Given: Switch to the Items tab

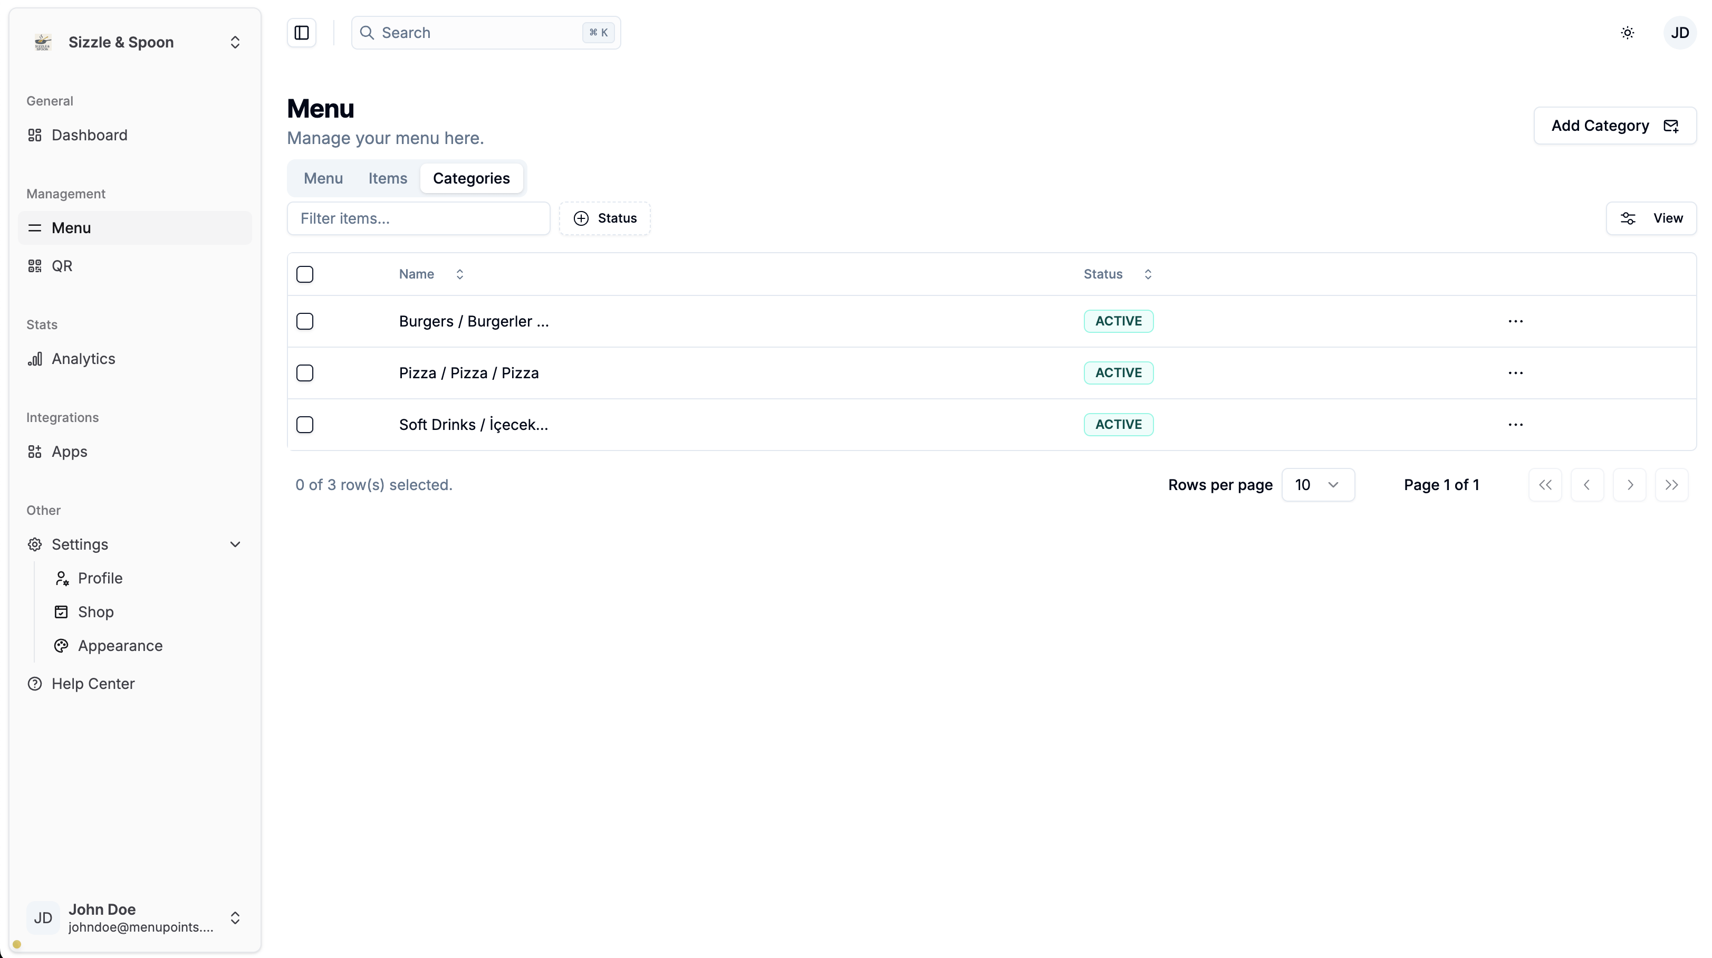Looking at the screenshot, I should click(388, 178).
